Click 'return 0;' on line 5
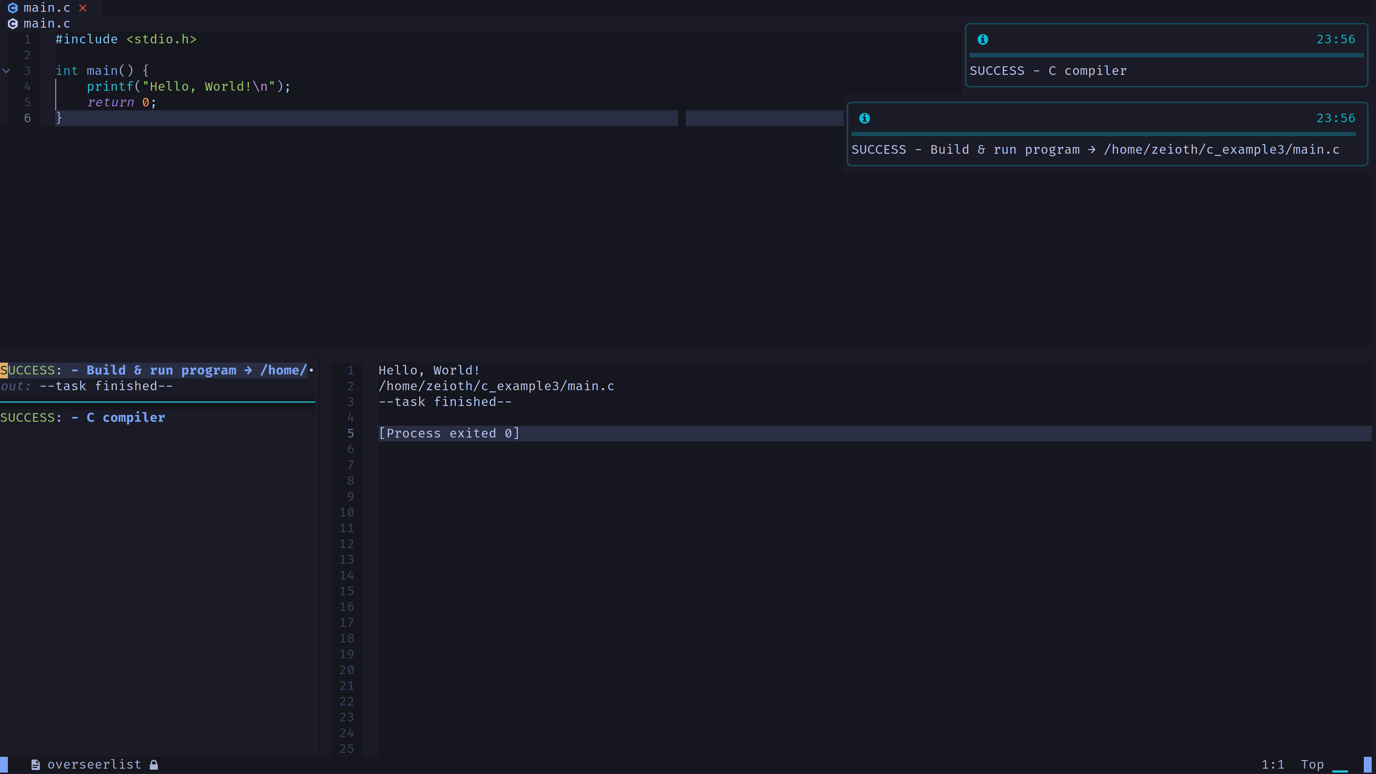The width and height of the screenshot is (1376, 774). point(121,102)
